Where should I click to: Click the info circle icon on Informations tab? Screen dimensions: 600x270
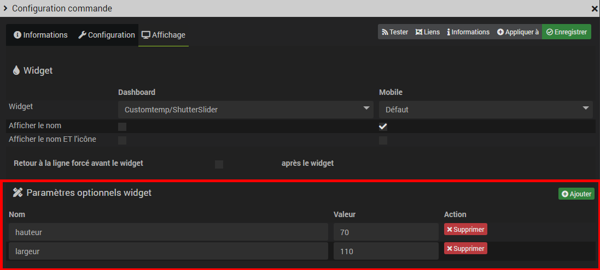point(17,35)
